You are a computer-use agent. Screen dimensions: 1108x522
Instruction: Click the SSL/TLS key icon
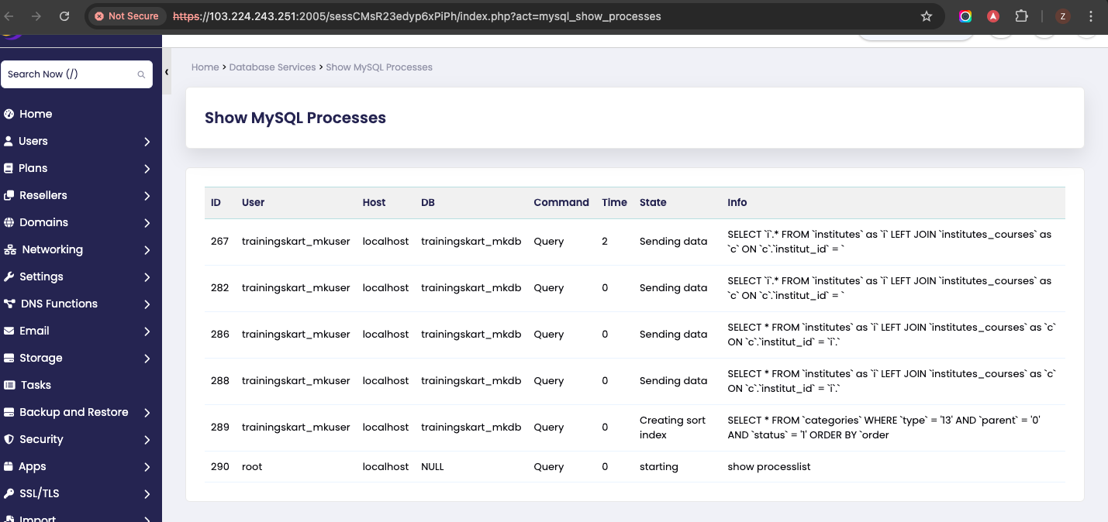9,493
